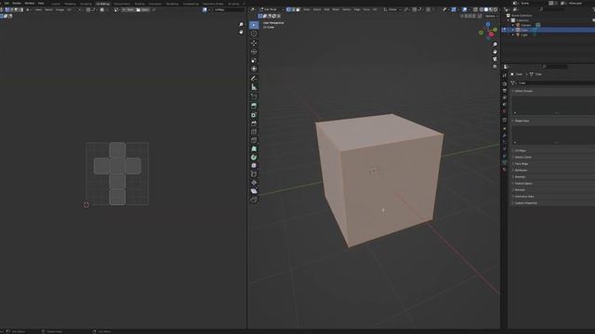Open the Render menu in top bar
Viewport: 595px width, 334px height.
[17, 3]
